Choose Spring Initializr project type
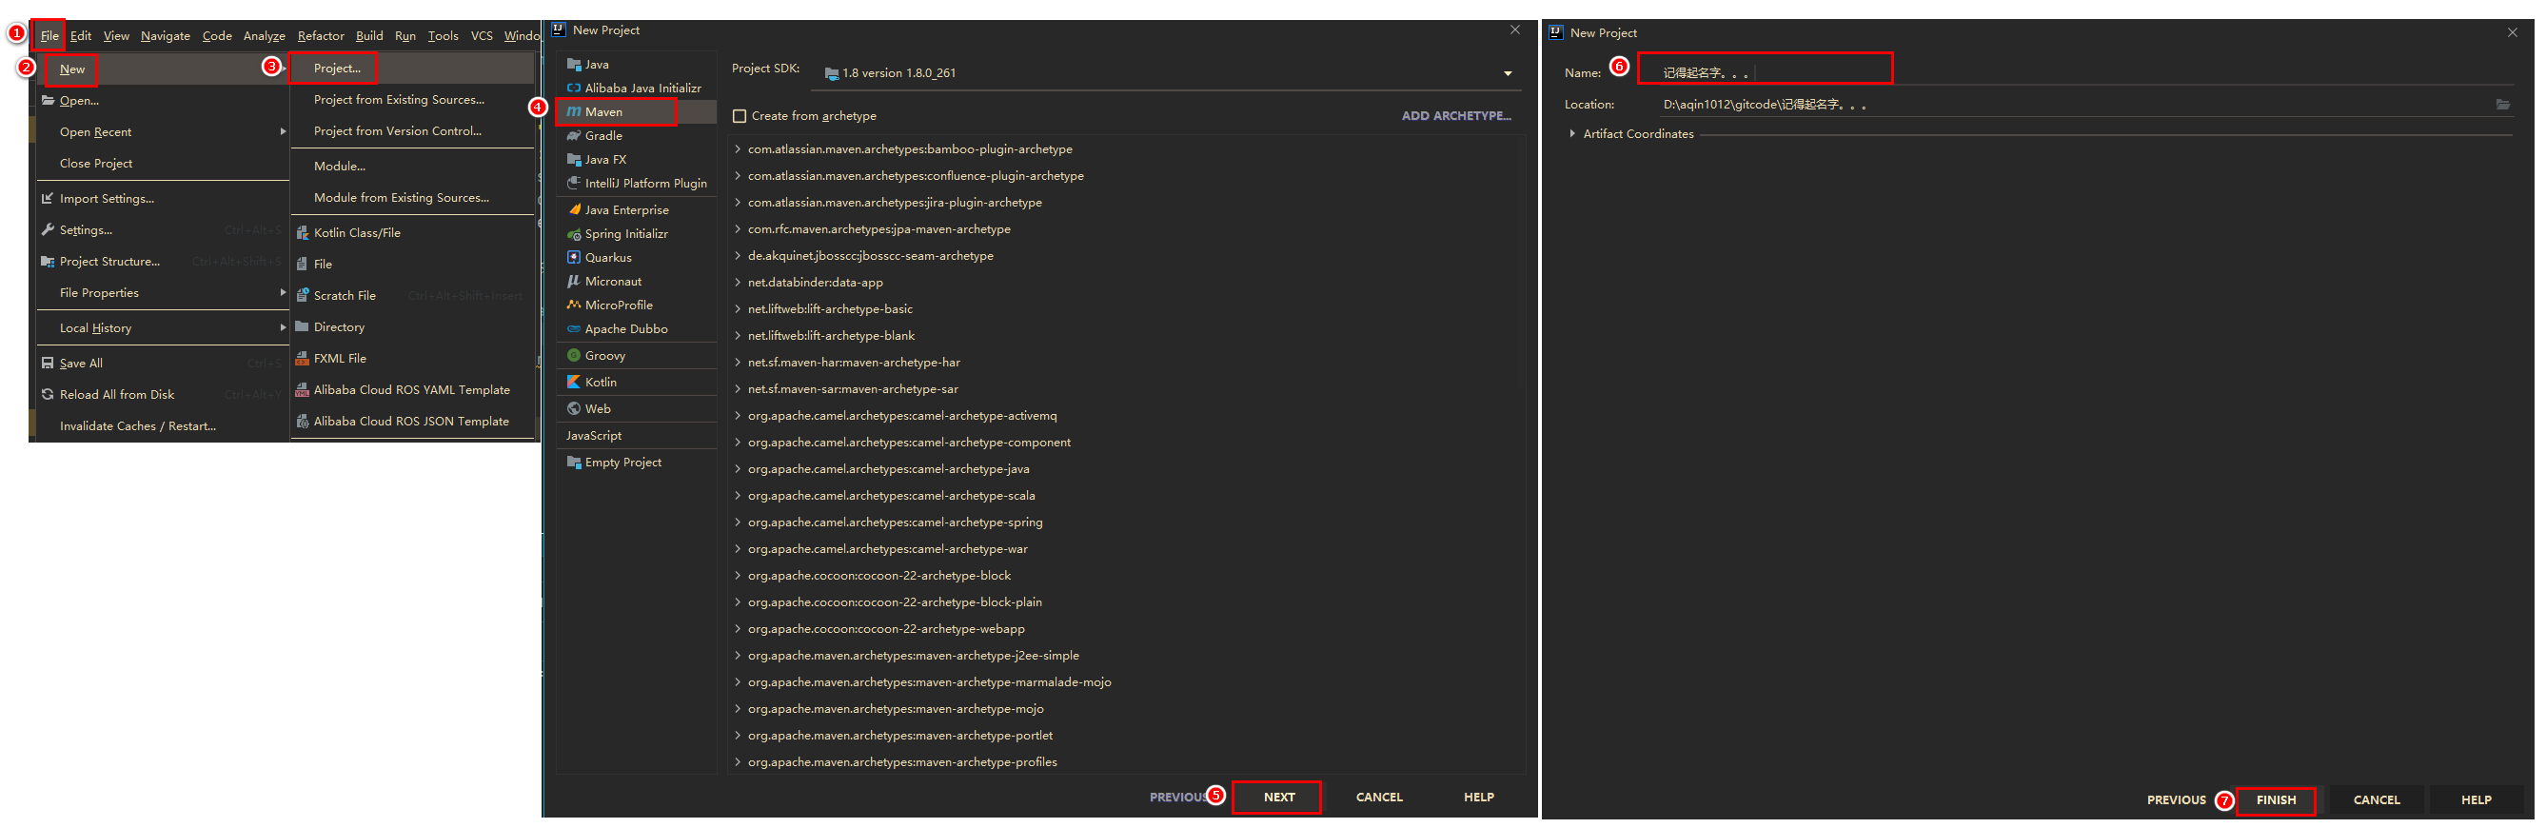The width and height of the screenshot is (2546, 828). [636, 233]
